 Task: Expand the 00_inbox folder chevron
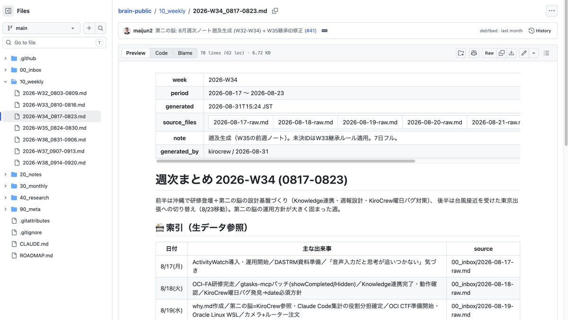5,70
